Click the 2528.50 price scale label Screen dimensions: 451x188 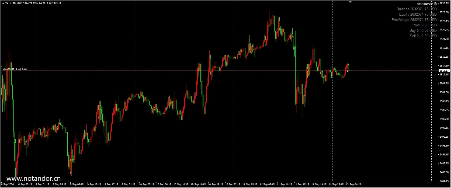pos(444,12)
